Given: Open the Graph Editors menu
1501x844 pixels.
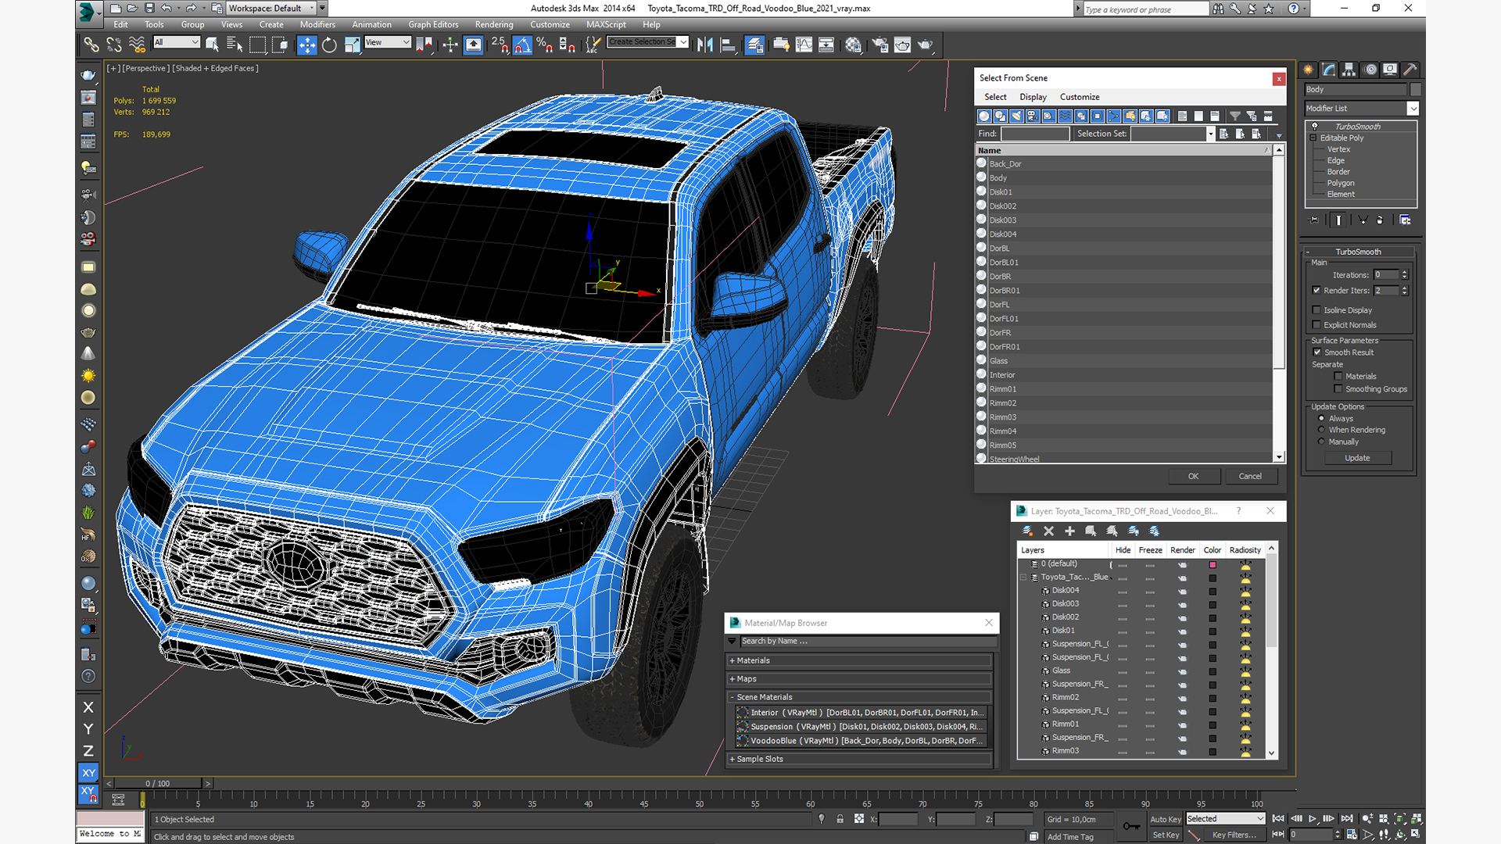Looking at the screenshot, I should tap(433, 25).
